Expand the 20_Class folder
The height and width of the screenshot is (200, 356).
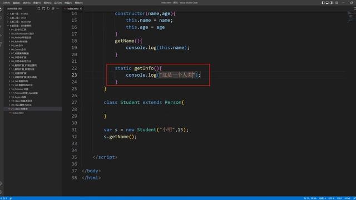click(x=32, y=105)
